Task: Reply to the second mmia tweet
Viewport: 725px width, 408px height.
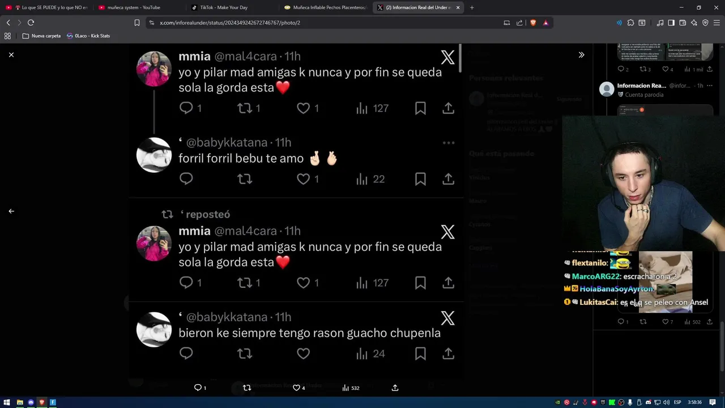Action: tap(186, 283)
